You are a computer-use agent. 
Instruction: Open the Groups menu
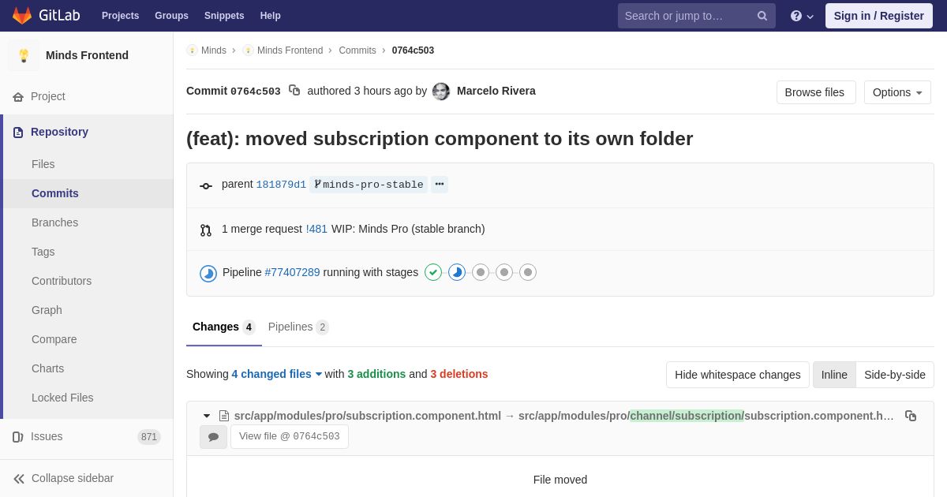tap(171, 16)
